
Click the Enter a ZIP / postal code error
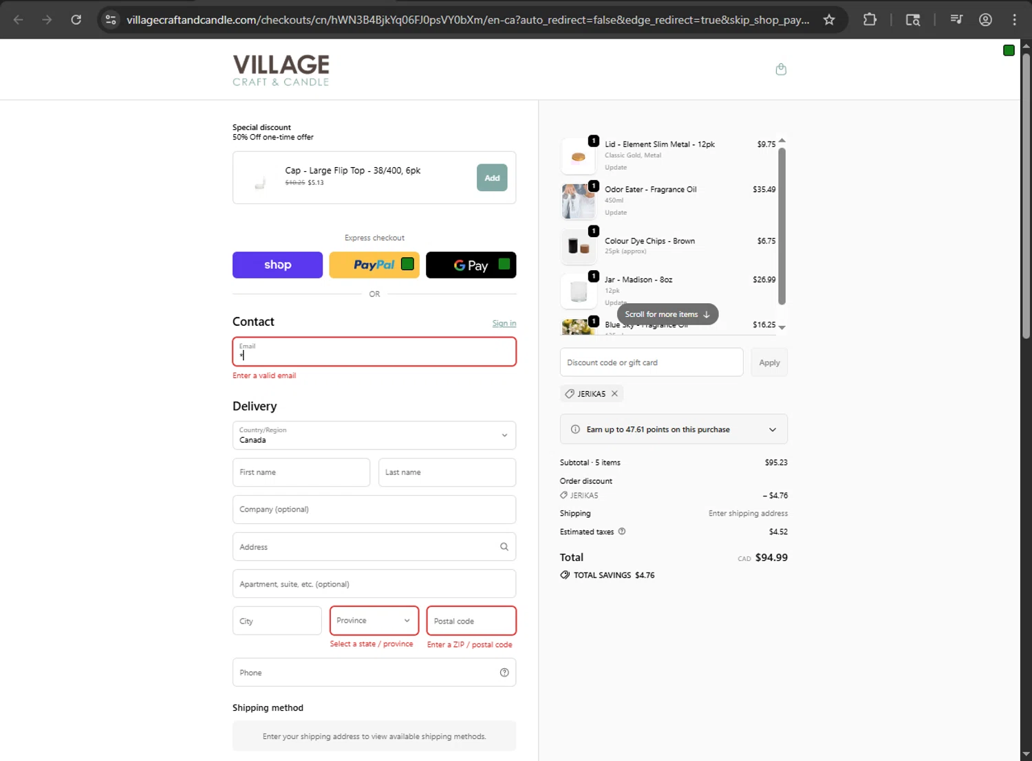tap(469, 645)
